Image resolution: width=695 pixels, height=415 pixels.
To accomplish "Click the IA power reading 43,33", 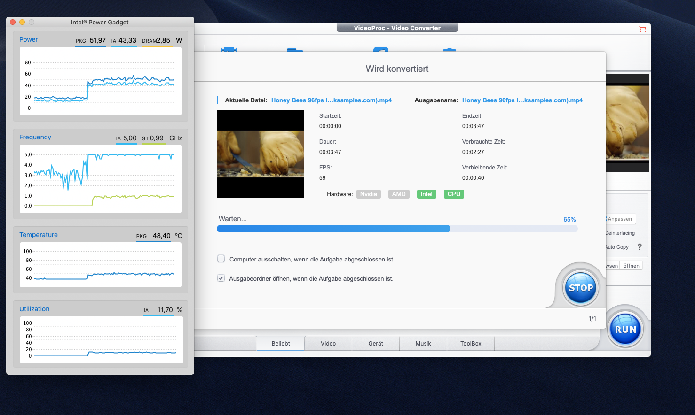I will click(x=127, y=41).
